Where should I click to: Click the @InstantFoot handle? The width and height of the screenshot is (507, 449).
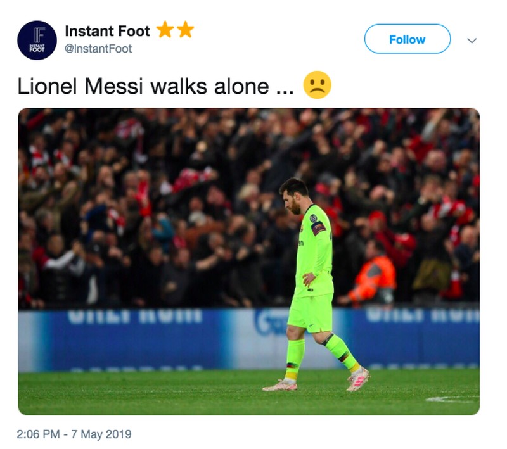pyautogui.click(x=98, y=49)
